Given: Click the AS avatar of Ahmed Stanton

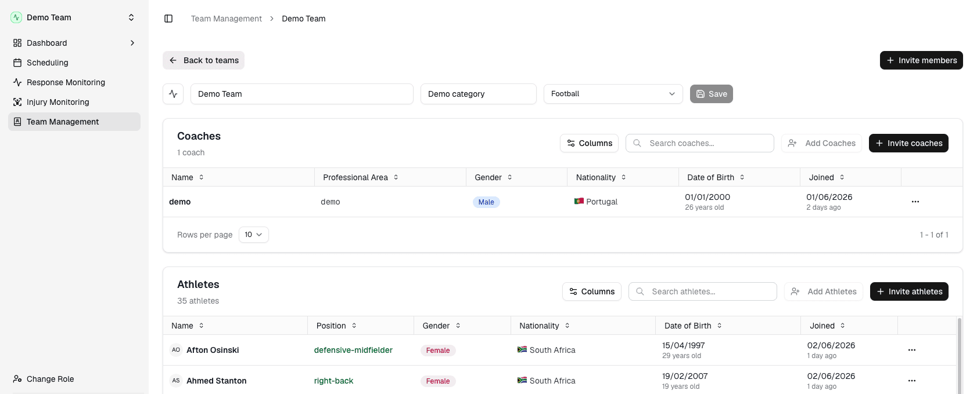Looking at the screenshot, I should click(x=176, y=381).
